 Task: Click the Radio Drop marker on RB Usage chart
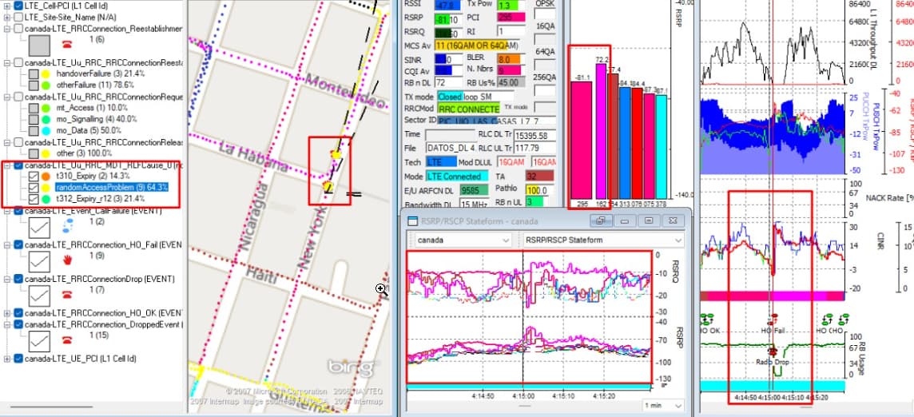tap(773, 351)
